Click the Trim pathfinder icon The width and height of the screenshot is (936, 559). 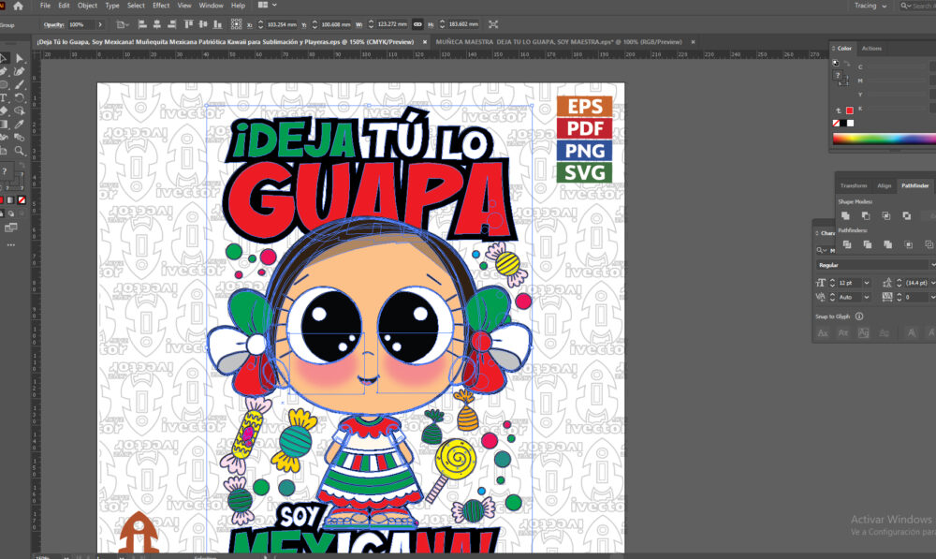coord(868,244)
